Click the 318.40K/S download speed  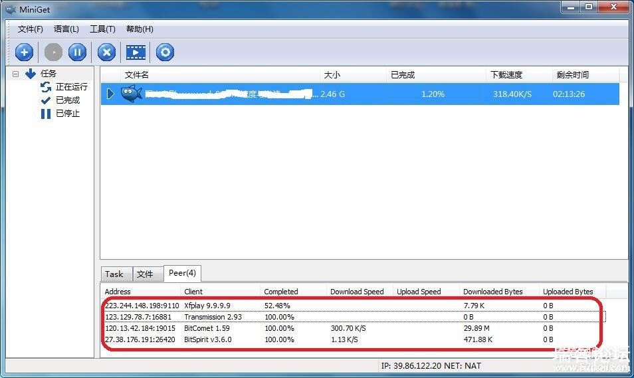(x=512, y=94)
